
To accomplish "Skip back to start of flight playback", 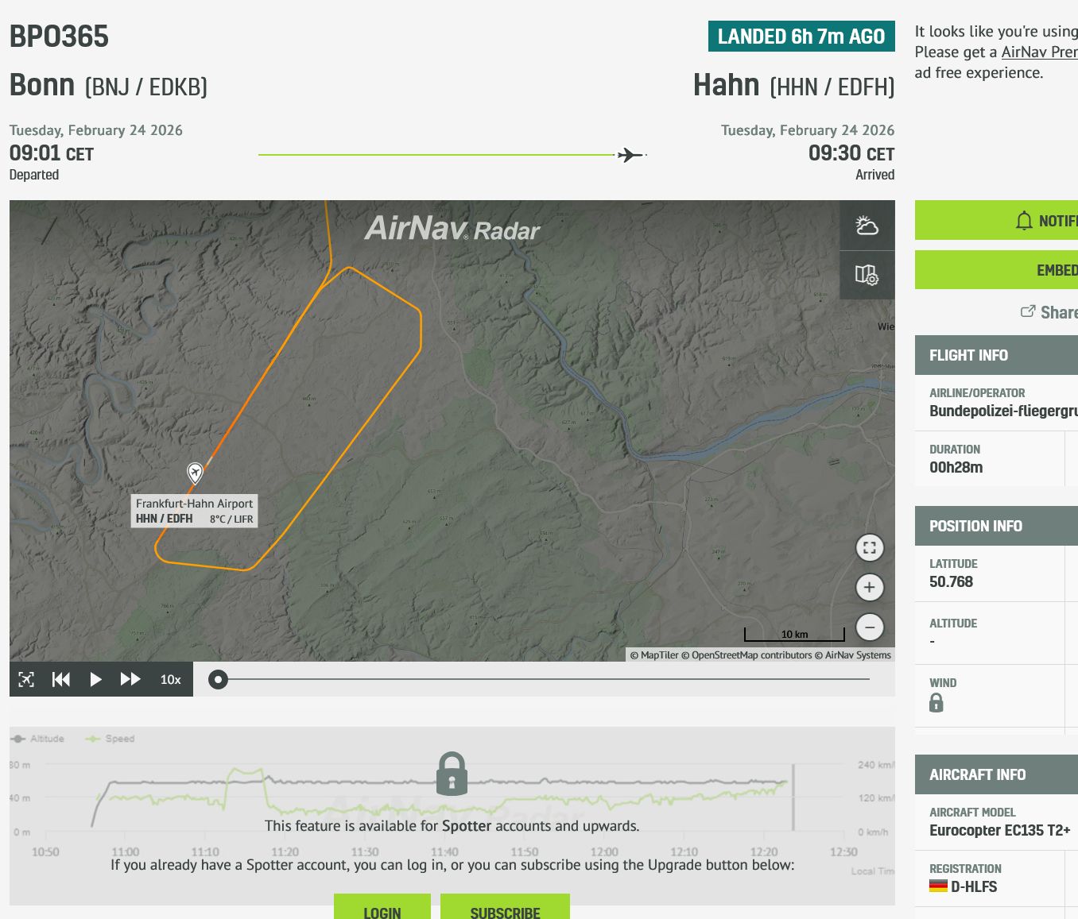I will [61, 679].
